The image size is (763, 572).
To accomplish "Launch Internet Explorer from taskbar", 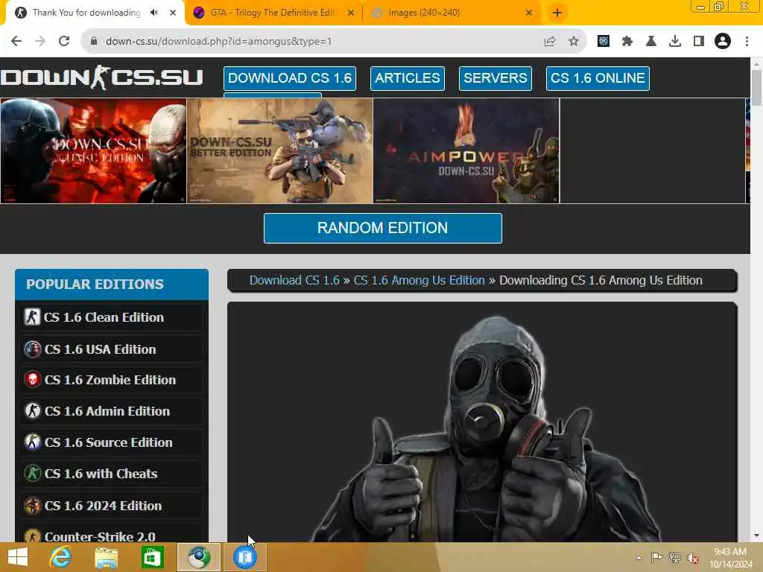I will 60,557.
